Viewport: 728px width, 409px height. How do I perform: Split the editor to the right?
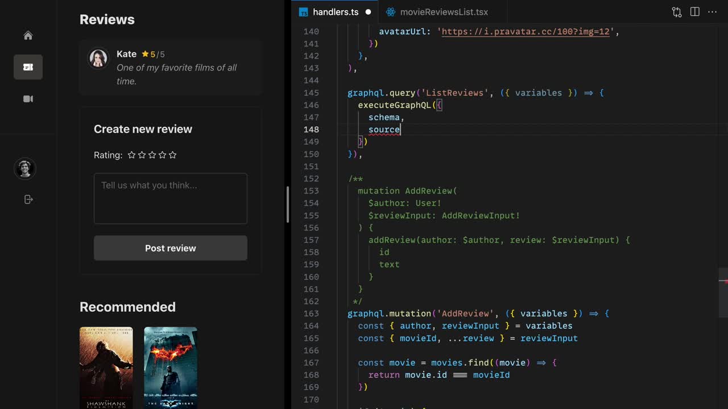tap(694, 12)
